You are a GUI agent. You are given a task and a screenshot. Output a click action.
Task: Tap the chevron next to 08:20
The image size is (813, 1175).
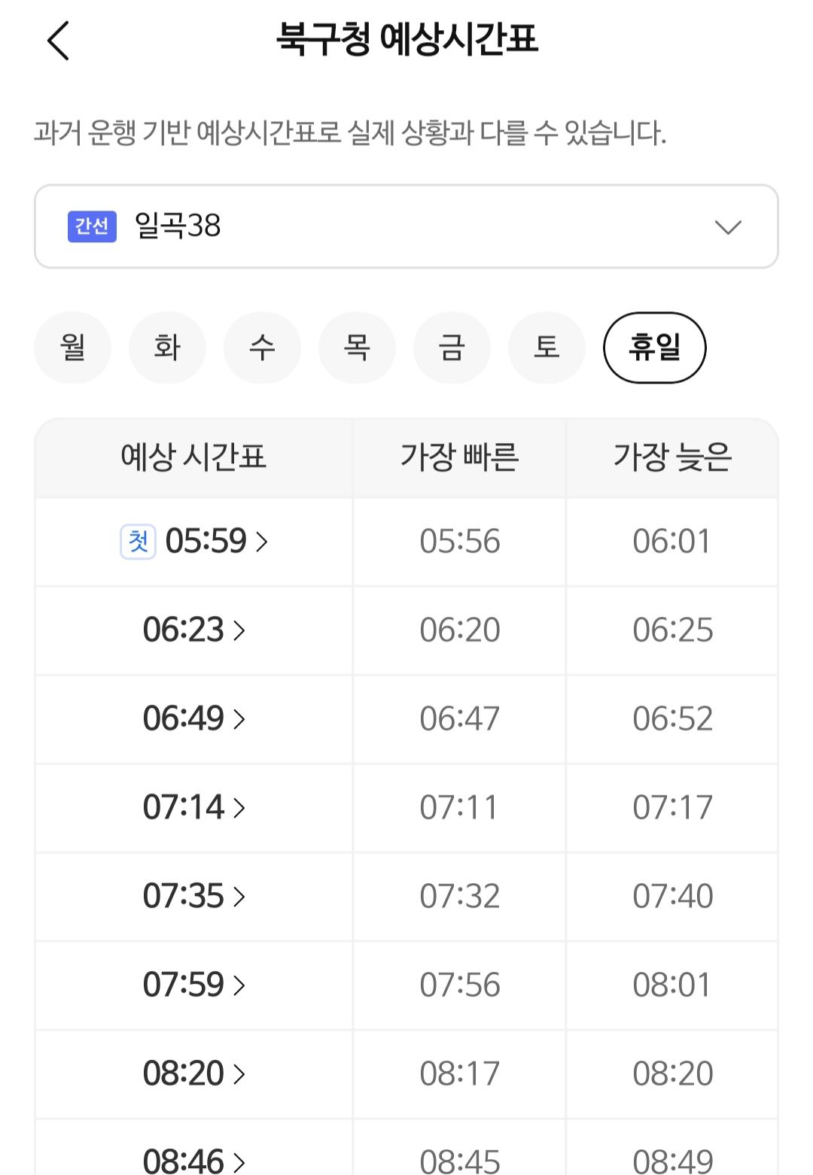239,1074
